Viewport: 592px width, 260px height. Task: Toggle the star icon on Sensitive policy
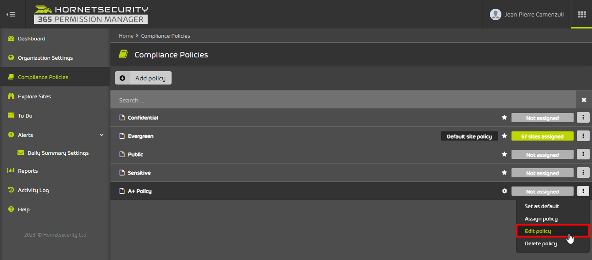point(504,173)
